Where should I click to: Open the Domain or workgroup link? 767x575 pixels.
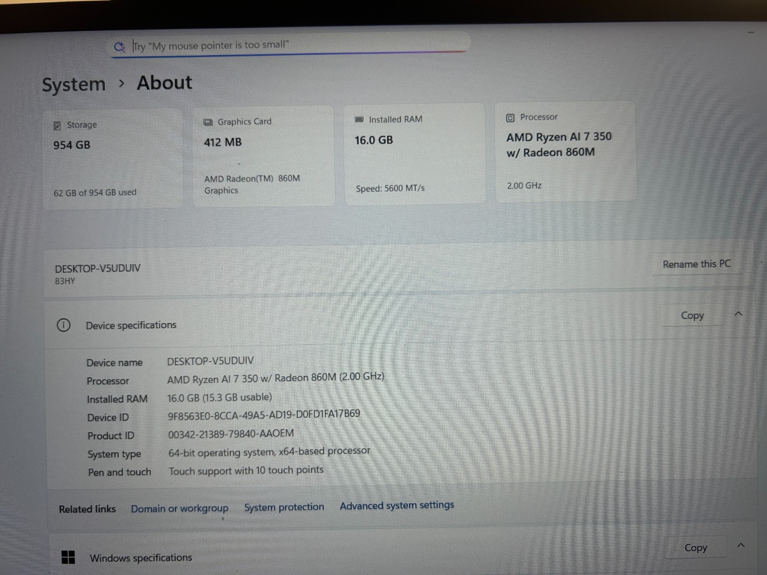pos(180,508)
